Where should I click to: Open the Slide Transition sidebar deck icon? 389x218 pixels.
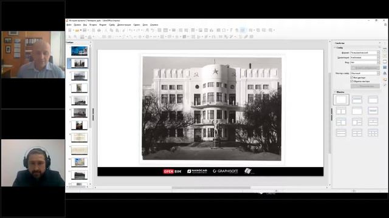point(385,55)
